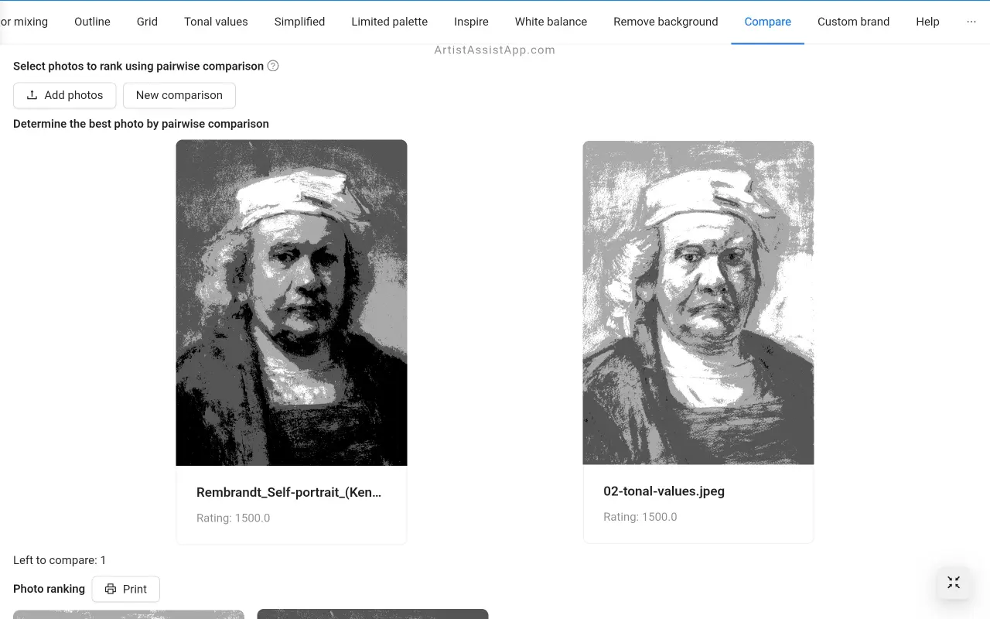Click the Rembrandt_Self-portrait file name

click(289, 492)
